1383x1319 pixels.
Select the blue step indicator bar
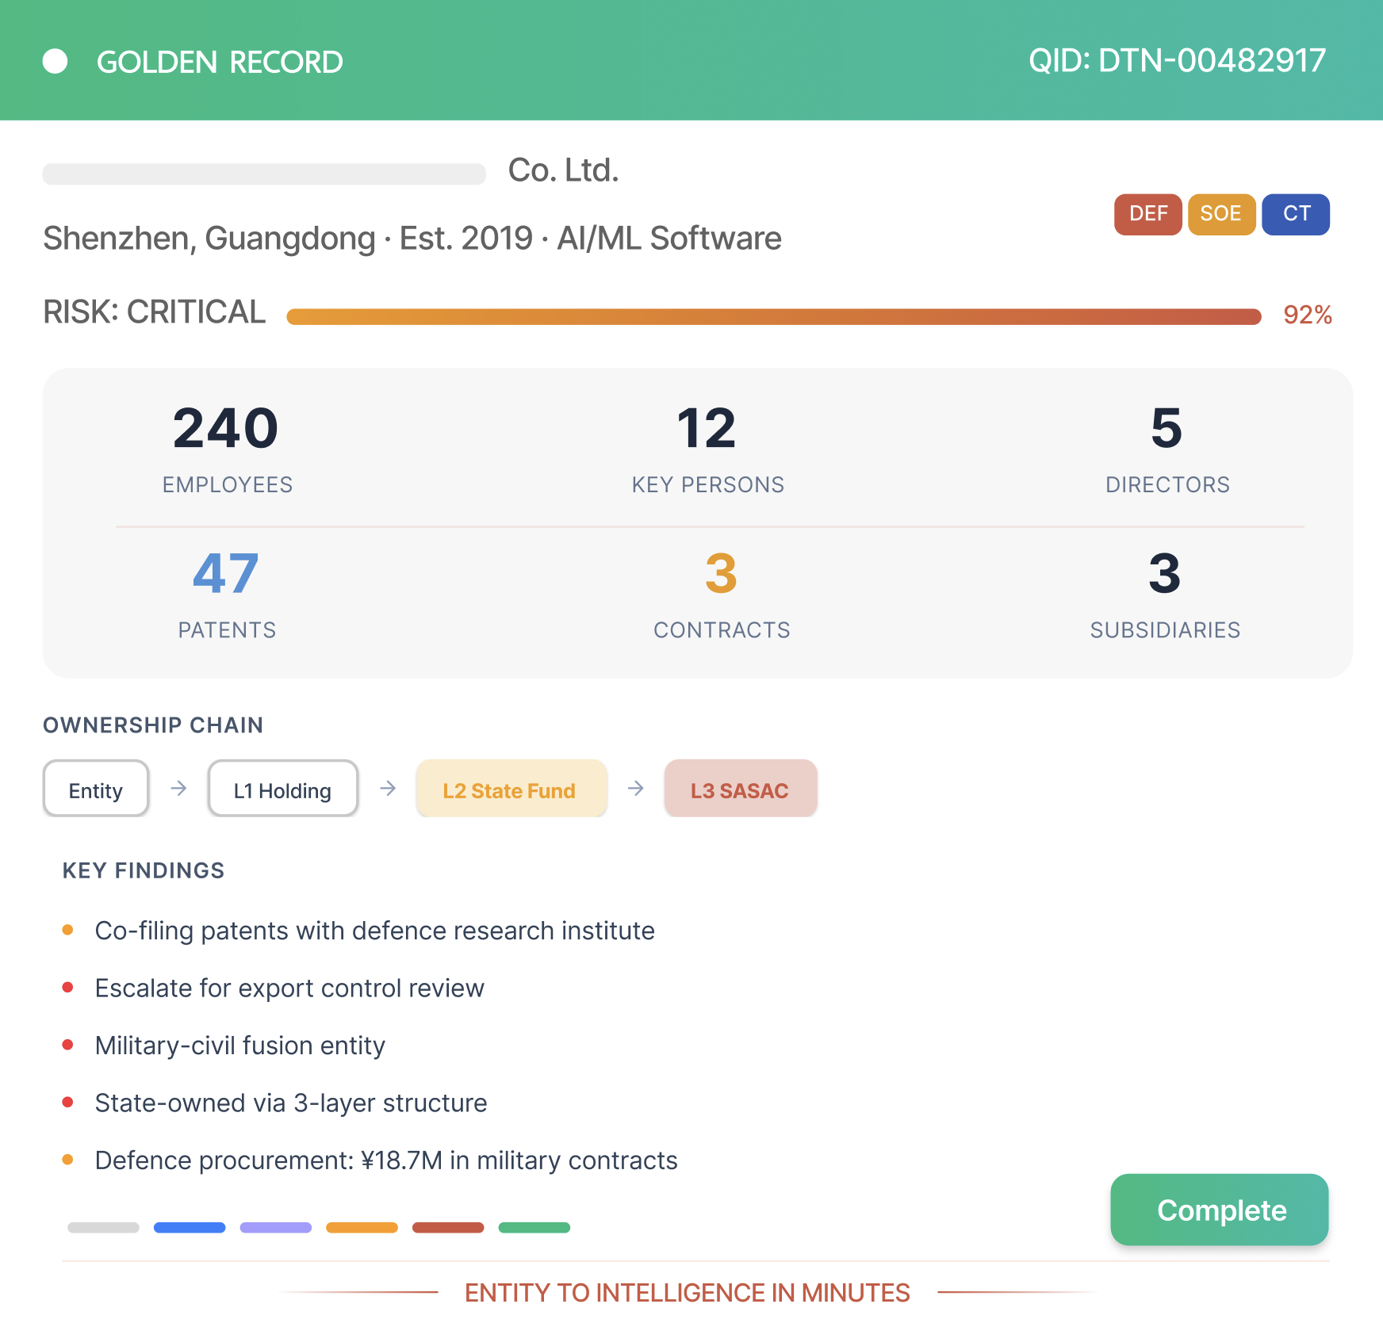[190, 1227]
